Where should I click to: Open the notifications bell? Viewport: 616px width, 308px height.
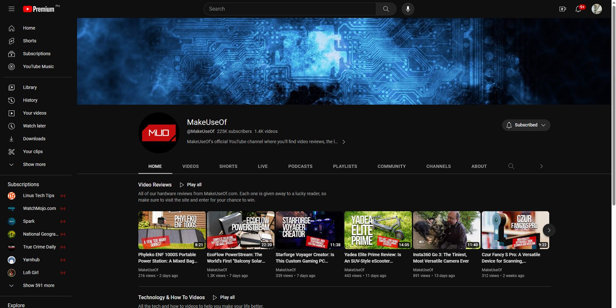click(x=578, y=9)
